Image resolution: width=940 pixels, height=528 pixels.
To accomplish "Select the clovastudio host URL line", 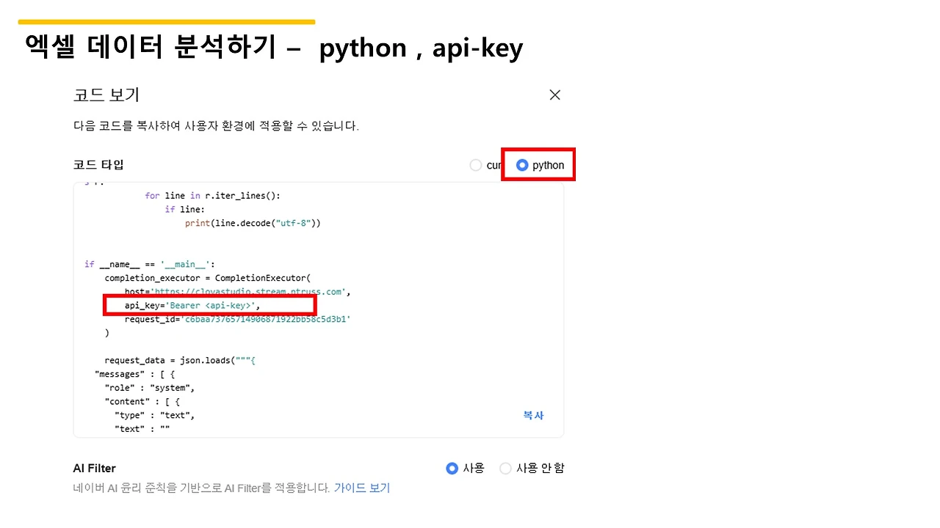I will [235, 291].
